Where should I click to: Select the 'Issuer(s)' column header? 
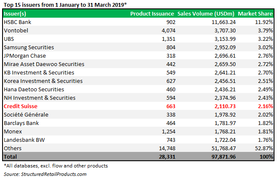pos(15,14)
